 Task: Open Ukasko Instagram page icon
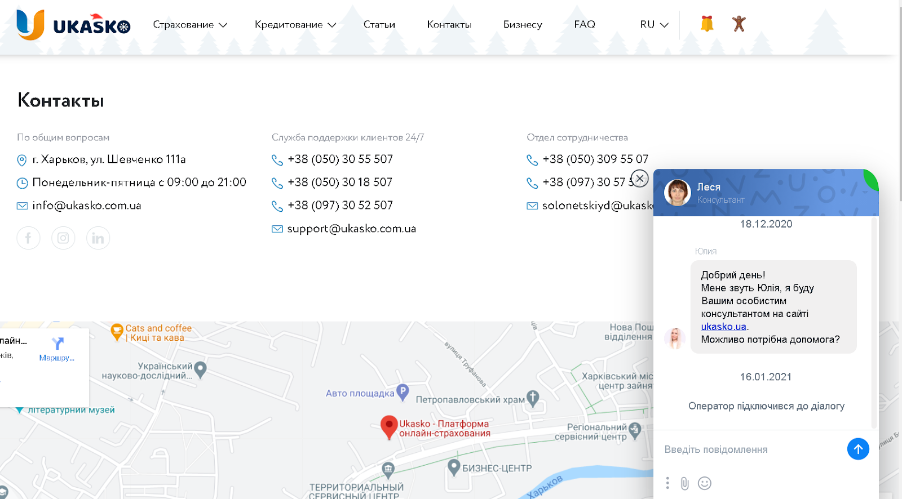[63, 238]
